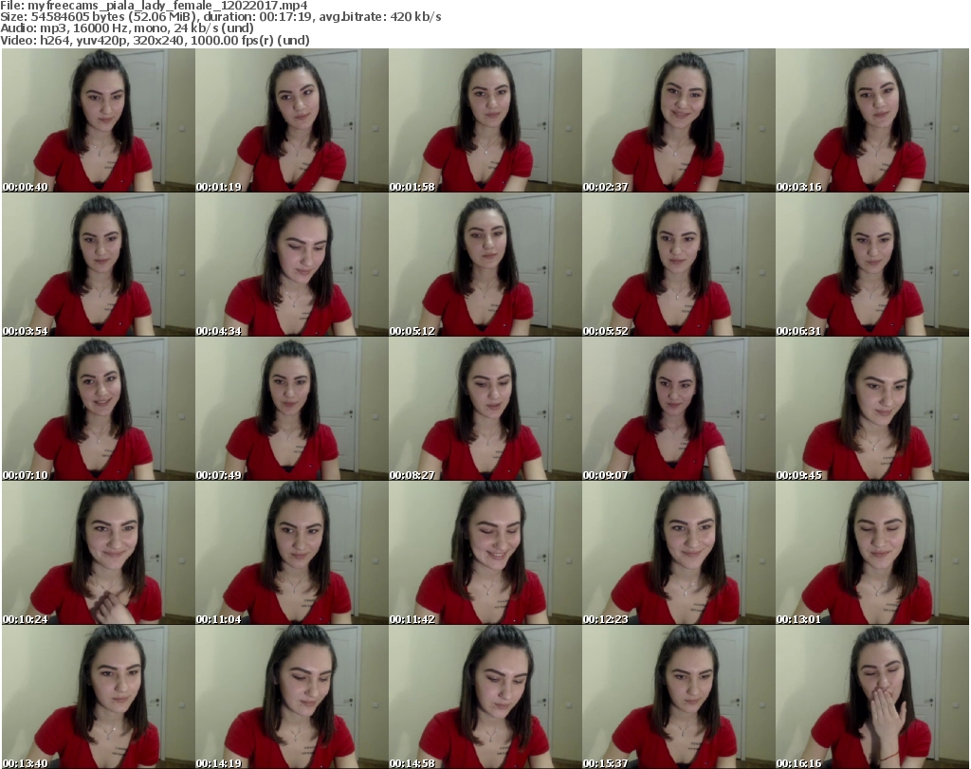Choose the thumbnail timestamped 00:11:42
Image resolution: width=971 pixels, height=769 pixels.
(485, 552)
